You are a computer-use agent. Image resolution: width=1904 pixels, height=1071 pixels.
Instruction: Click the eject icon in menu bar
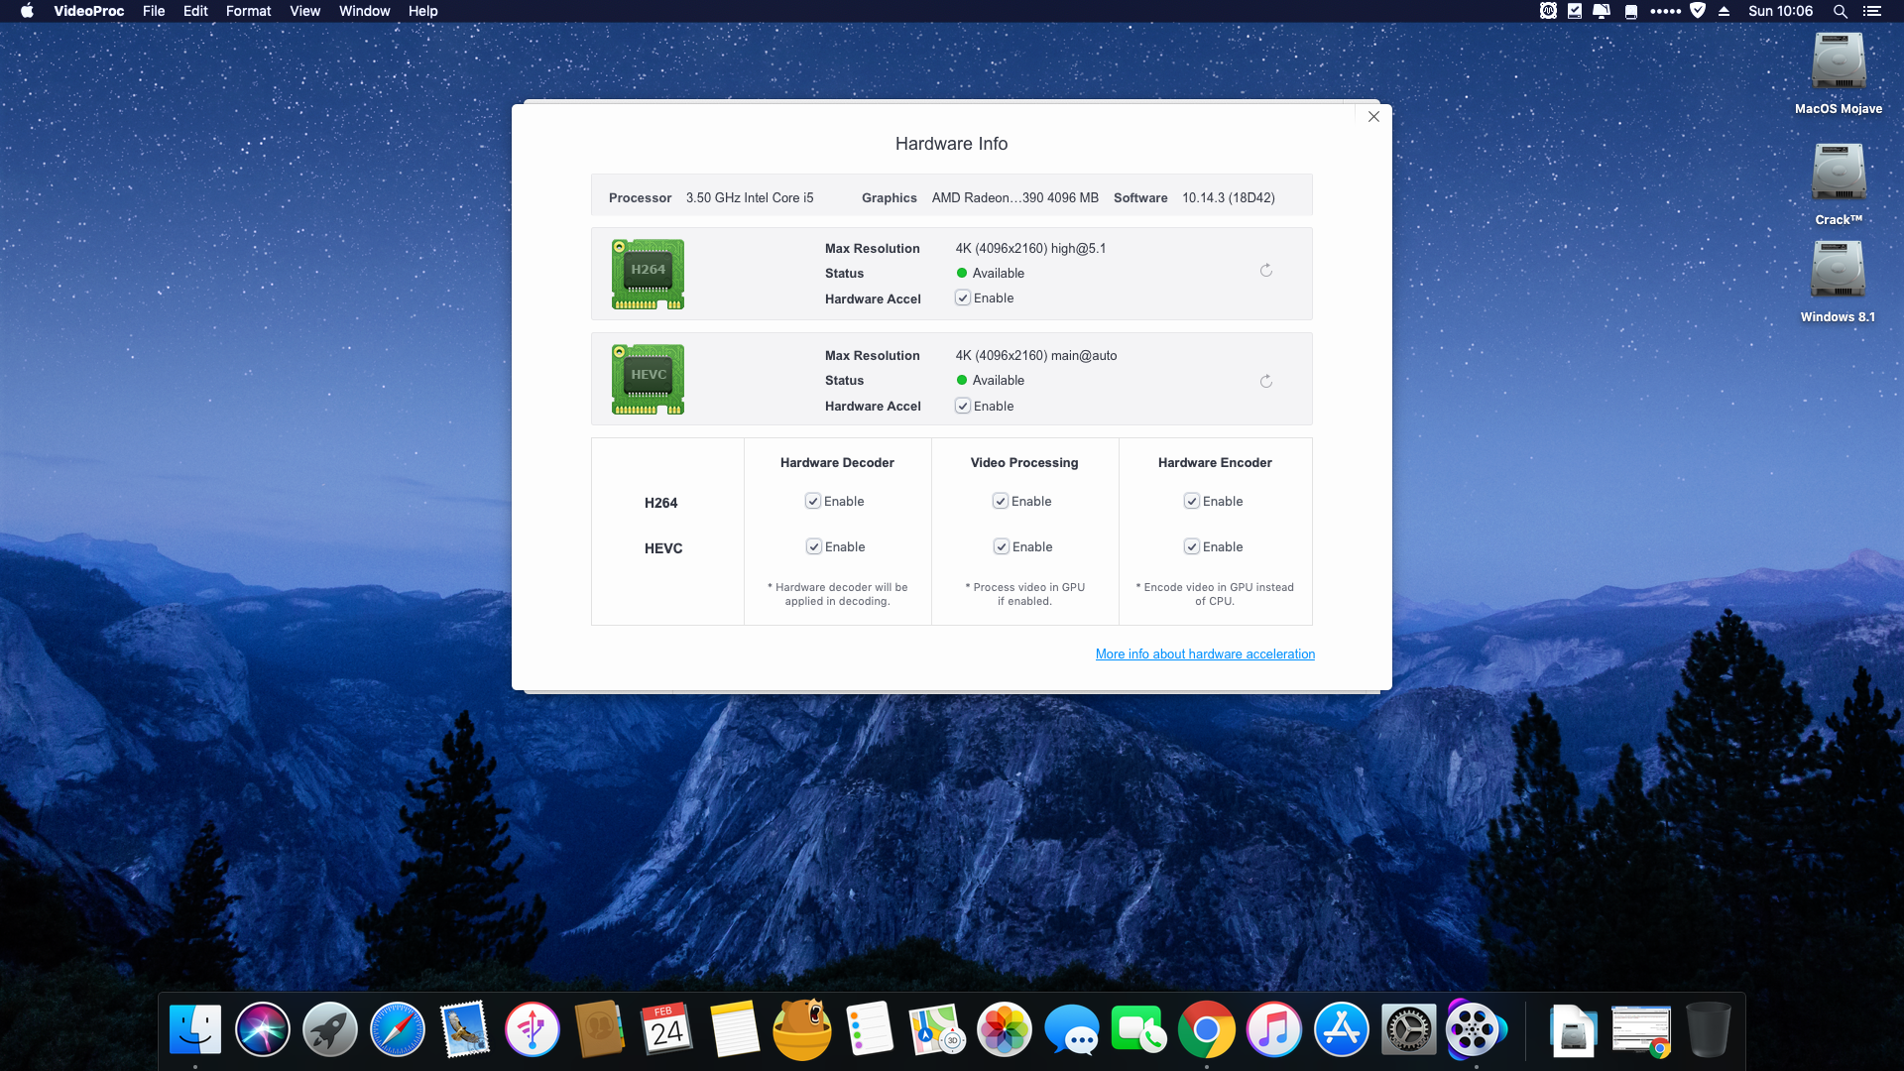tap(1725, 11)
